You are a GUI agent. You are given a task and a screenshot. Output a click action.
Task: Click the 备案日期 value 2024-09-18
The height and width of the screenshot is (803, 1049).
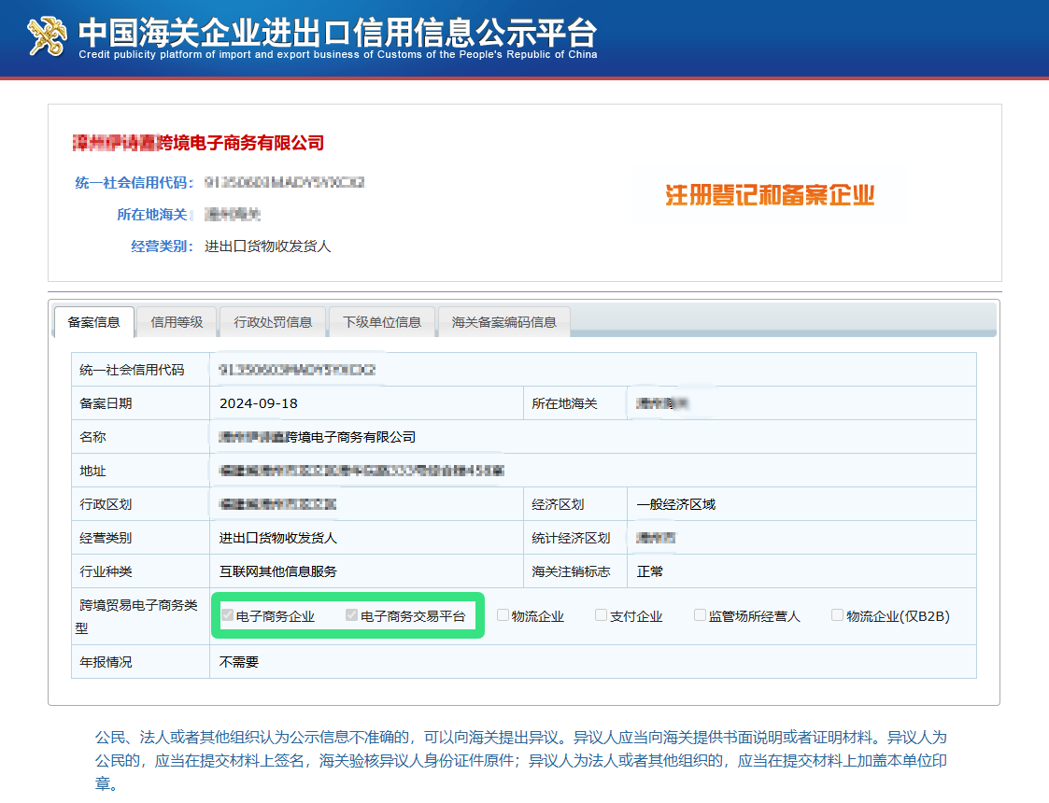[x=259, y=403]
